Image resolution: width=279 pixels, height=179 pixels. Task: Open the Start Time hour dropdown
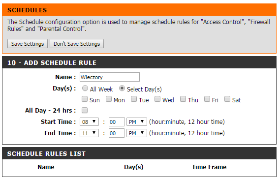point(89,122)
